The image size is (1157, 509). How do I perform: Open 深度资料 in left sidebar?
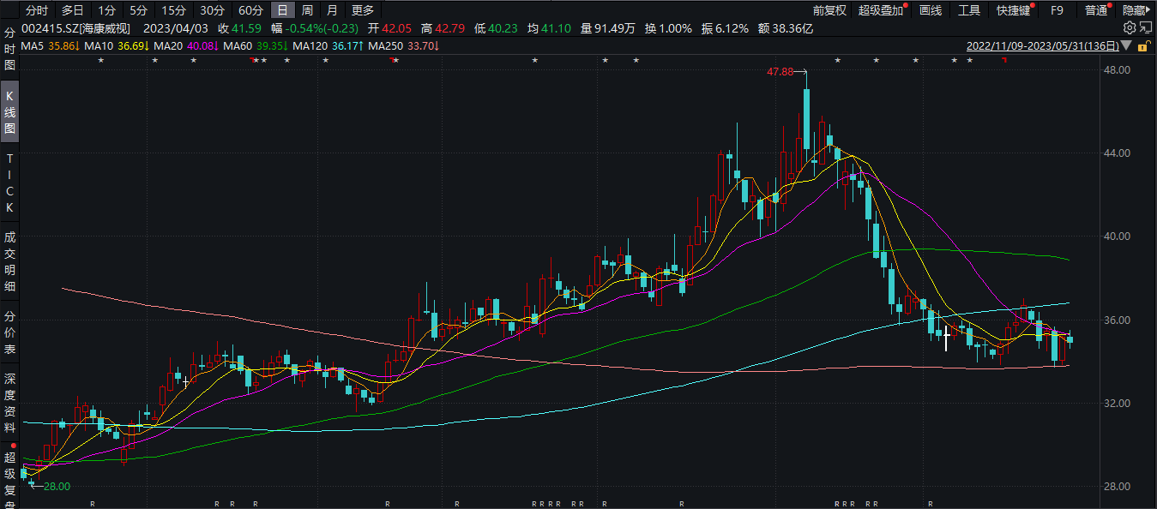(10, 403)
